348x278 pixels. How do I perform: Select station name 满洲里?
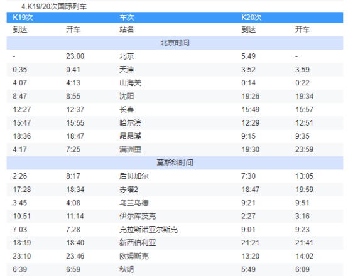click(x=130, y=149)
